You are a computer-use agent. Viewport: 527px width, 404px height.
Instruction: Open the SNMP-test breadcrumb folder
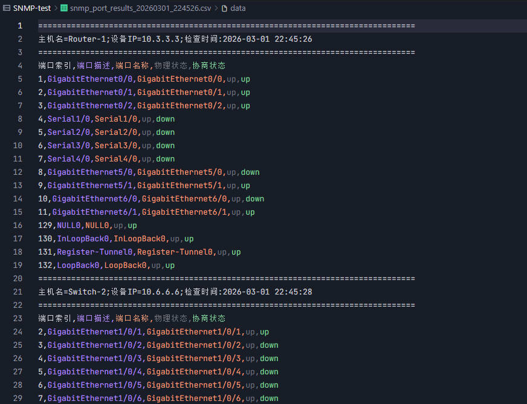tap(31, 8)
